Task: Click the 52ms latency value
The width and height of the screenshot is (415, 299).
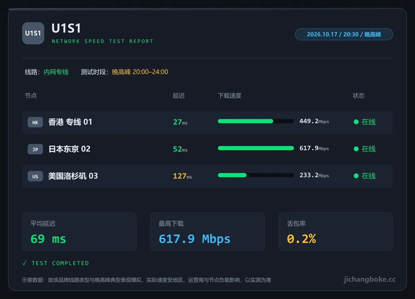Action: pyautogui.click(x=180, y=149)
